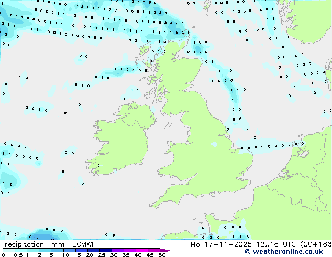This screenshot has width=332, height=257.
Task: Click the legend label '50'
Action: tap(162, 255)
